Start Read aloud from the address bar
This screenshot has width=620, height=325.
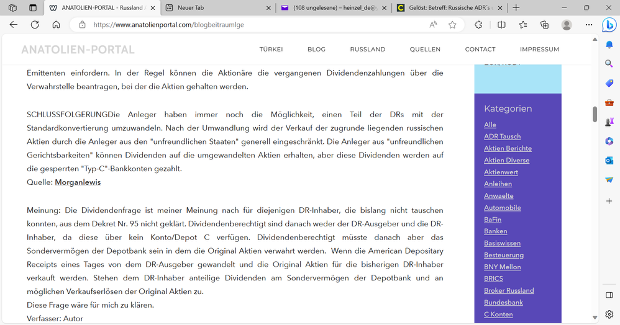[x=434, y=24]
